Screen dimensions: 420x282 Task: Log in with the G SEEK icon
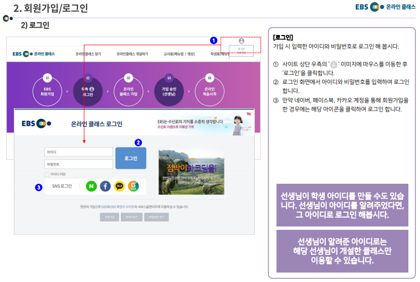pos(134,186)
